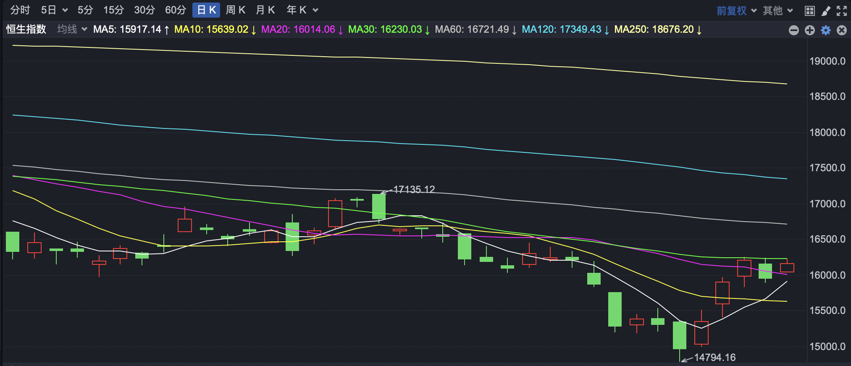851x366 pixels.
Task: Enter fullscreen chart mode
Action: click(842, 10)
